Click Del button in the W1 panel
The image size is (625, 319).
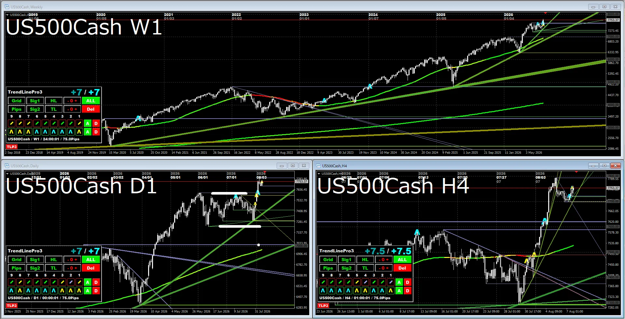pos(91,109)
